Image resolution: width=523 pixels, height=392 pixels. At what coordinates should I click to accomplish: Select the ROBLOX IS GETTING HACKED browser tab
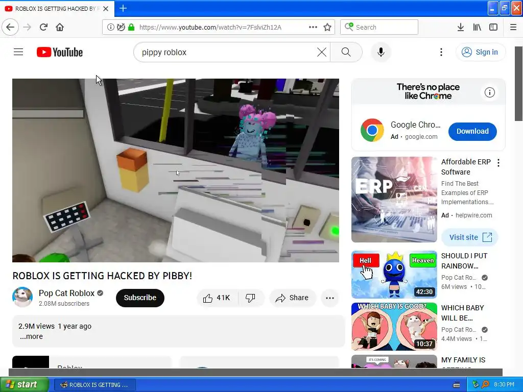pyautogui.click(x=57, y=9)
